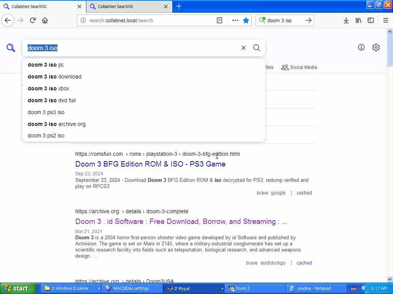Open cached copy of romsfun result
Screen dimensions: 393x294
pyautogui.click(x=304, y=193)
